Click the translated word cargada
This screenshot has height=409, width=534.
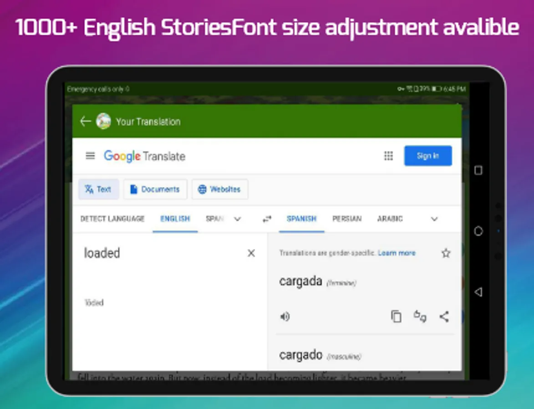click(300, 281)
